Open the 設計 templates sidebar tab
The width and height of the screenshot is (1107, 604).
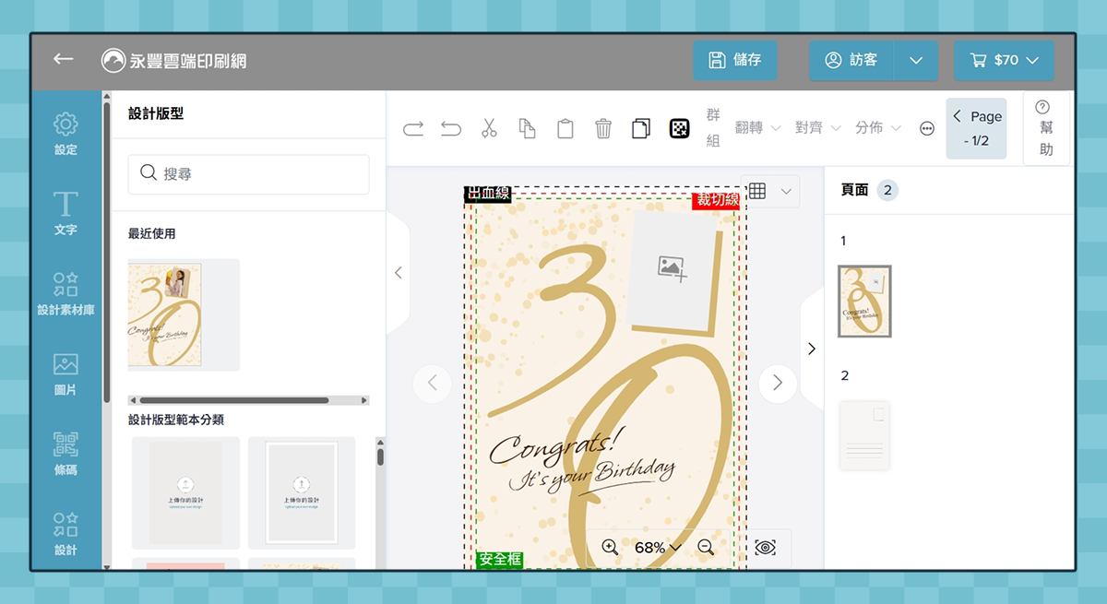click(x=65, y=535)
